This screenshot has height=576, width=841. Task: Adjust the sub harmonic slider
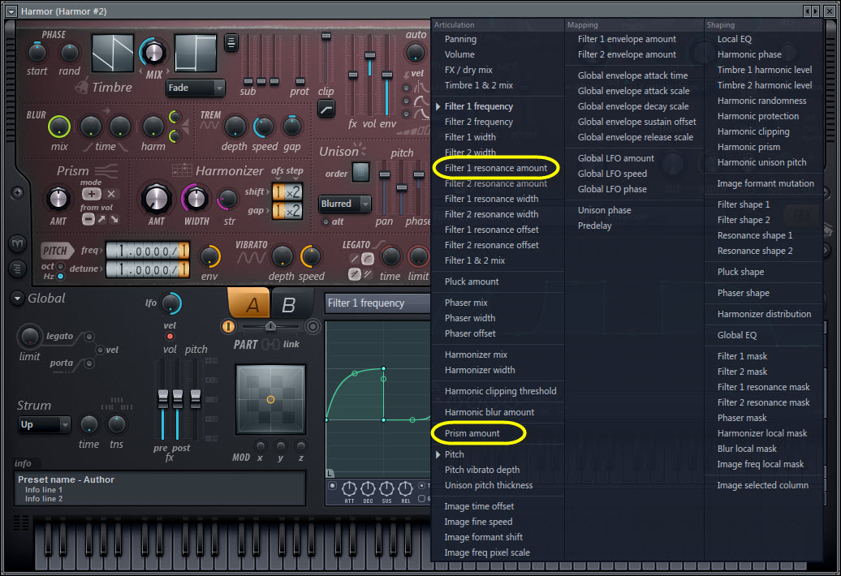(248, 81)
